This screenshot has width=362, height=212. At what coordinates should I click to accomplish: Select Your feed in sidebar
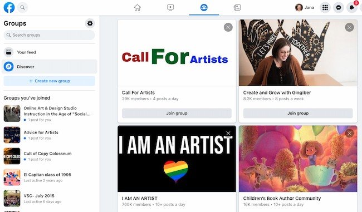click(x=50, y=52)
